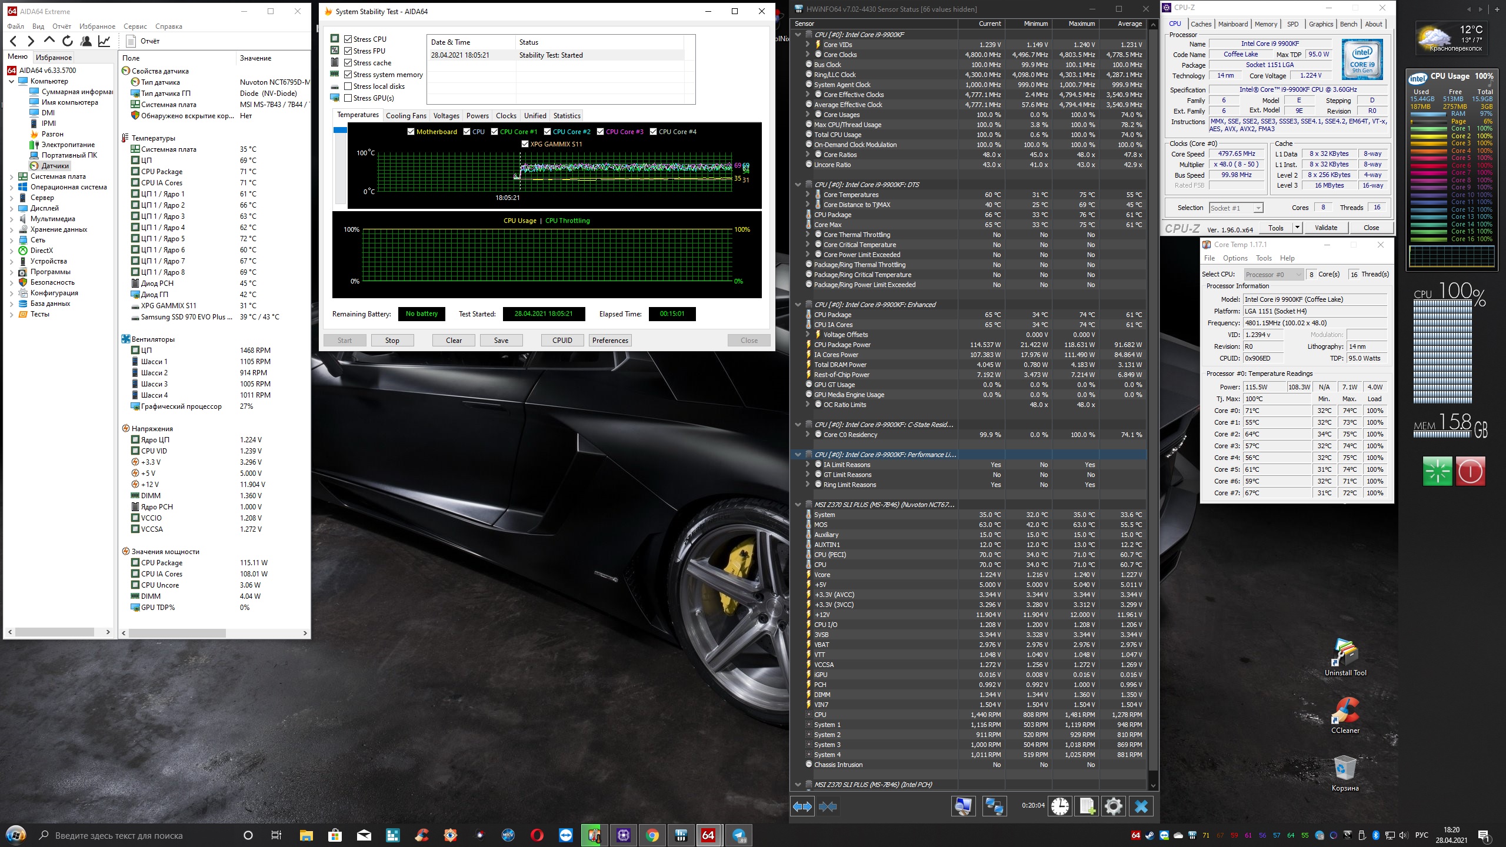Screen dimensions: 1506x847
Task: Collapse Компьютер tree node in AIDA64
Action: [11, 81]
